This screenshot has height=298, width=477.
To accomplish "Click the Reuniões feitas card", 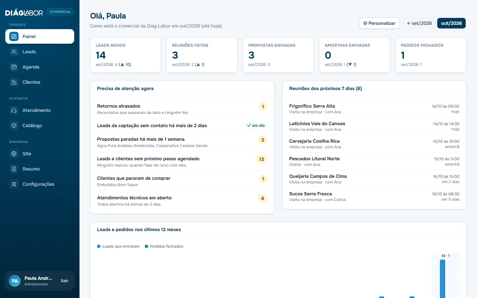I will pyautogui.click(x=202, y=55).
